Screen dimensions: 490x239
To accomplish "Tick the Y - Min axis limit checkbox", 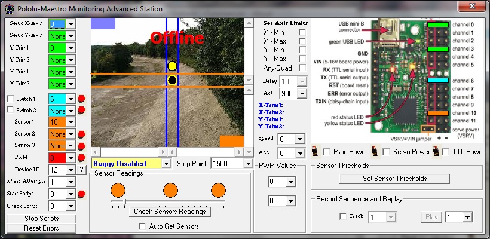I will [x=302, y=50].
